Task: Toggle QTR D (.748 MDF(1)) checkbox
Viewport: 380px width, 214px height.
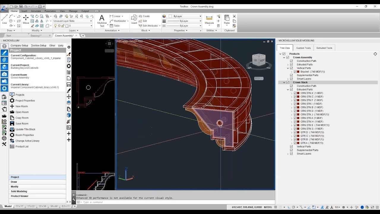Action: coord(295,132)
